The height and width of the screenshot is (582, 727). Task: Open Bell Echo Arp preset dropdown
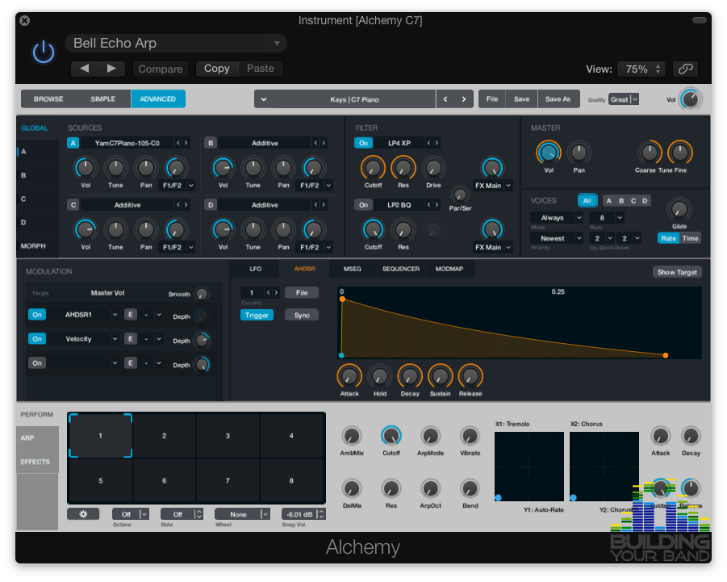[176, 43]
